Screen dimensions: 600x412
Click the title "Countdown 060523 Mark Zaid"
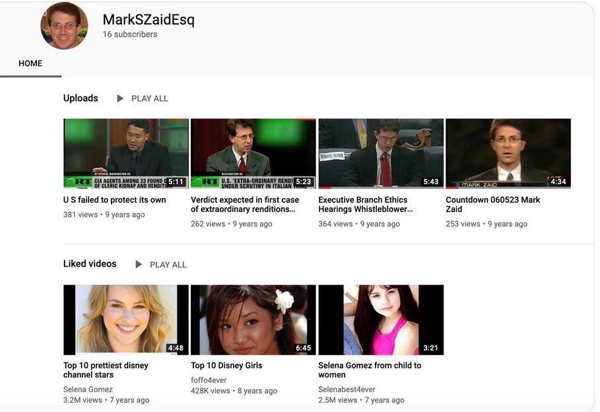pos(492,205)
